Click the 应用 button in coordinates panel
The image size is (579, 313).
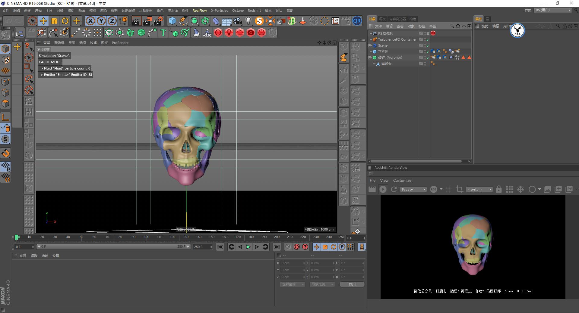[352, 284]
